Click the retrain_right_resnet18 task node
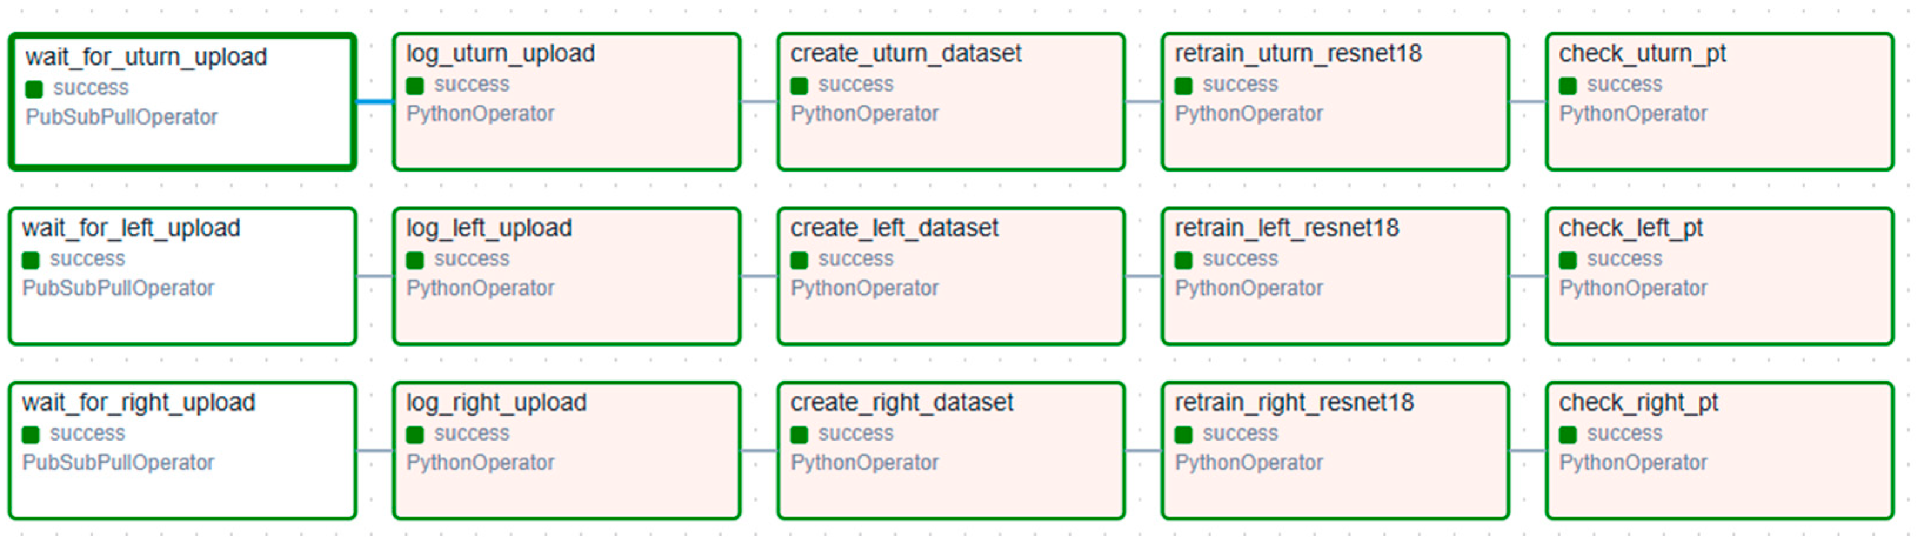 coord(1335,451)
